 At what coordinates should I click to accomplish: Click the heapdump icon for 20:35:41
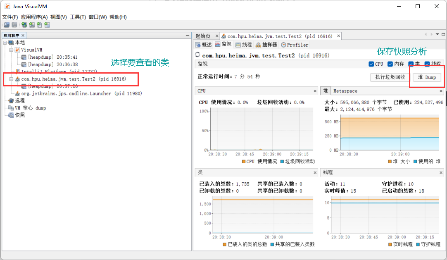click(x=24, y=57)
